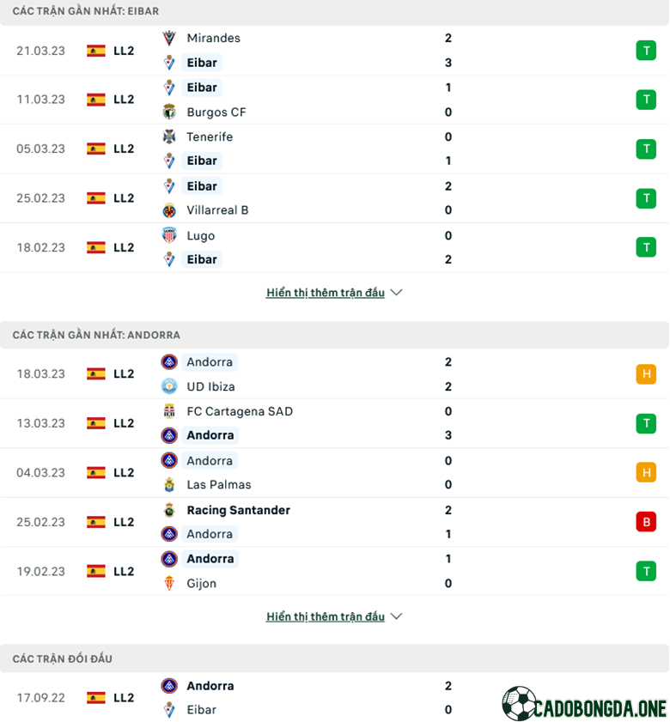Open the 17.09.22 Andorra vs Eibar match

(x=335, y=698)
